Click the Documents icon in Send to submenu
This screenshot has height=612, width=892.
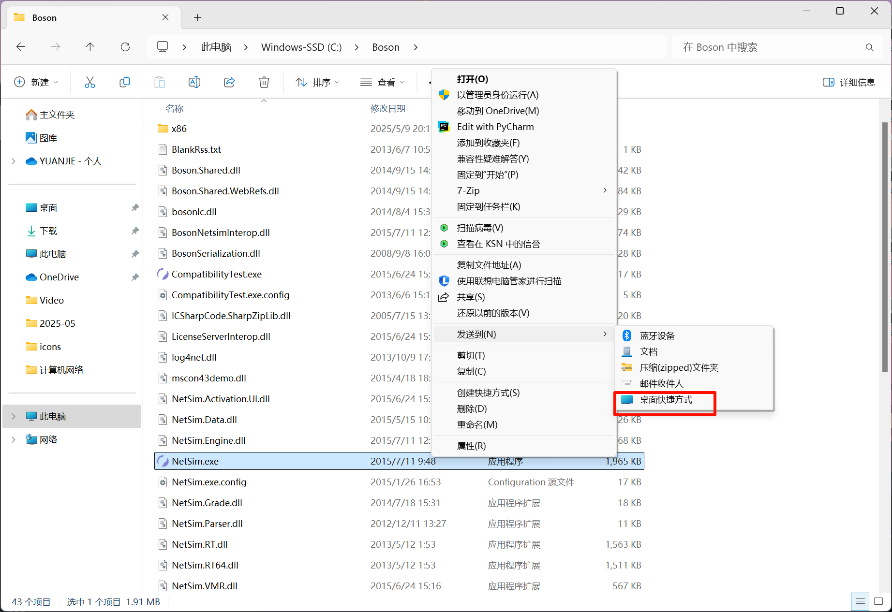click(x=627, y=351)
